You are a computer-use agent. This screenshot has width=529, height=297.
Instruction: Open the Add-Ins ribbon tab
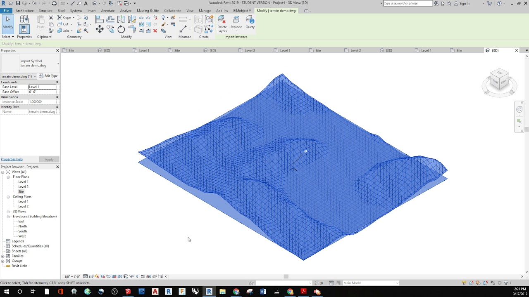pos(222,11)
